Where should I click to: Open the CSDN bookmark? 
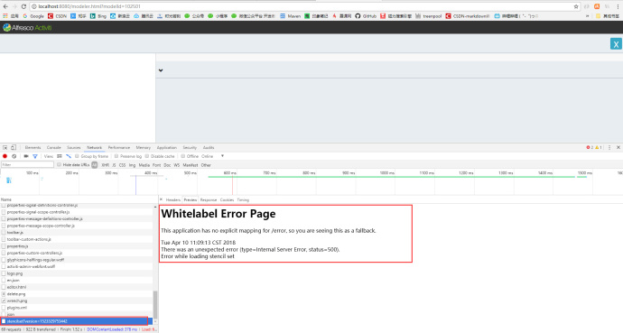[57, 16]
